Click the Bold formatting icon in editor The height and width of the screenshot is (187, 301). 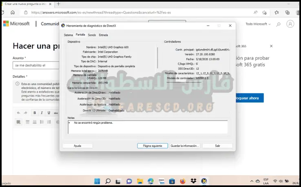[x=35, y=113]
